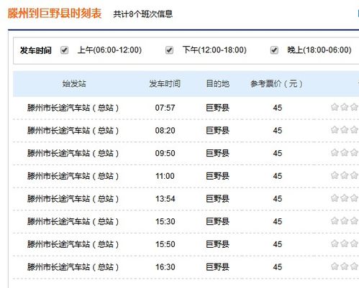The width and height of the screenshot is (359, 288).
Task: Click second rating star in 13:54 row
Action: coord(345,198)
